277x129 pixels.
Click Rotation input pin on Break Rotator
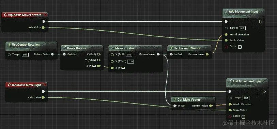click(x=64, y=54)
